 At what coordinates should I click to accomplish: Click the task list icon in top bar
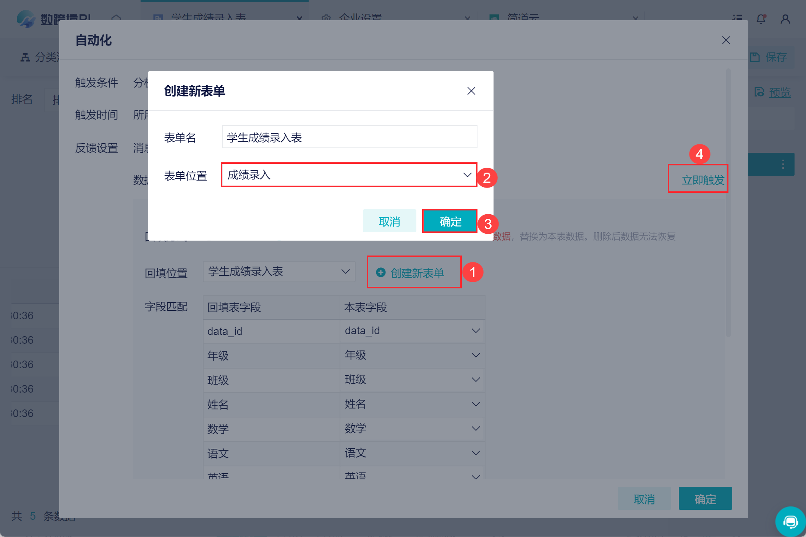pyautogui.click(x=737, y=18)
